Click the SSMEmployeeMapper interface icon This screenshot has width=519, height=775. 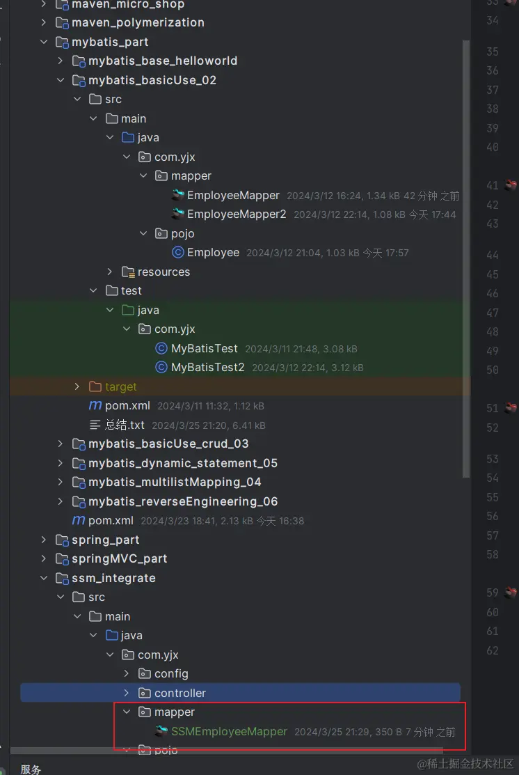tap(161, 731)
